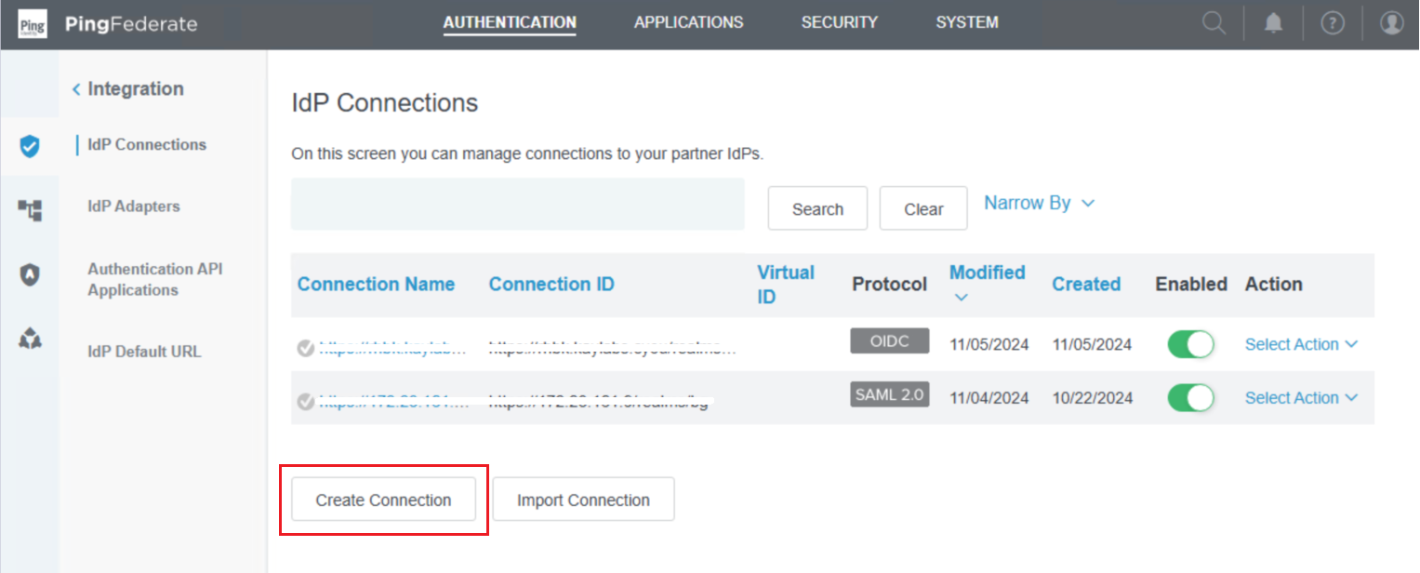Disable the SAML 2.0 connection toggle

coord(1190,398)
